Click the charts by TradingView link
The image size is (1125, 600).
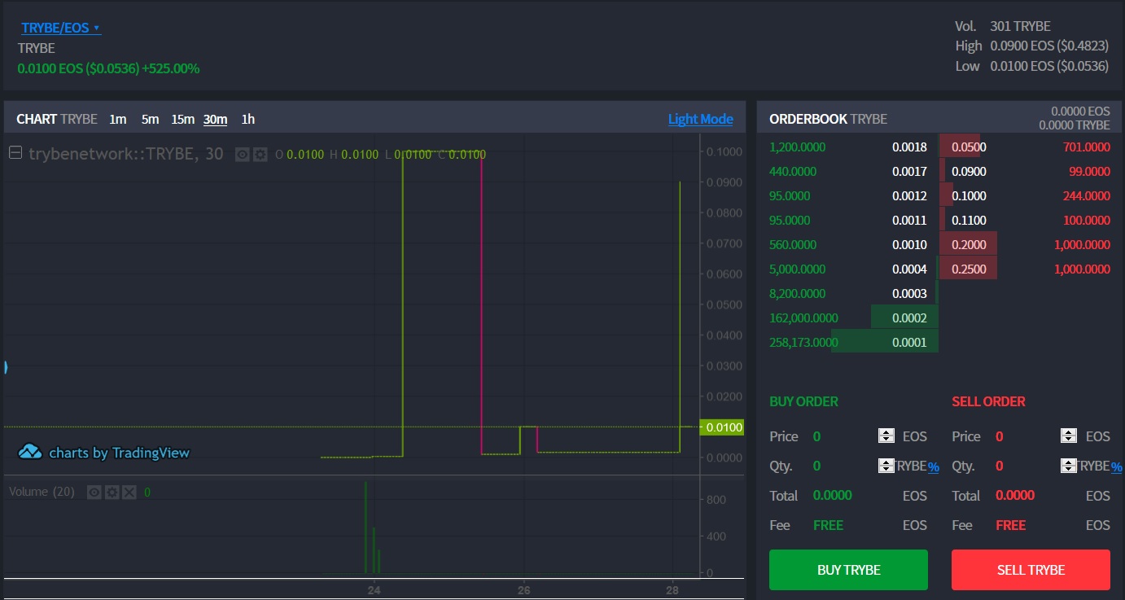[x=119, y=453]
